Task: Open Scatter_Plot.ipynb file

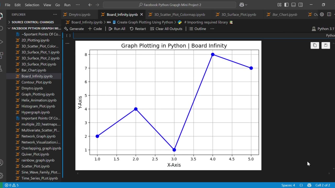Action: pos(35,166)
